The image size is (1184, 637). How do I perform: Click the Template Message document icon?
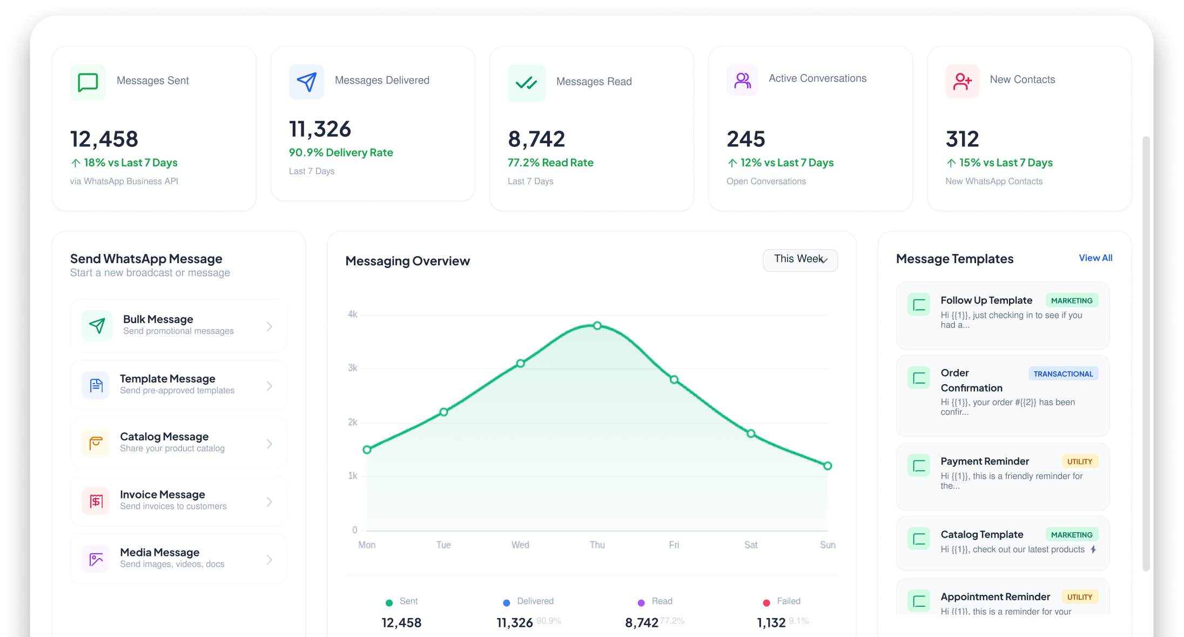[96, 385]
